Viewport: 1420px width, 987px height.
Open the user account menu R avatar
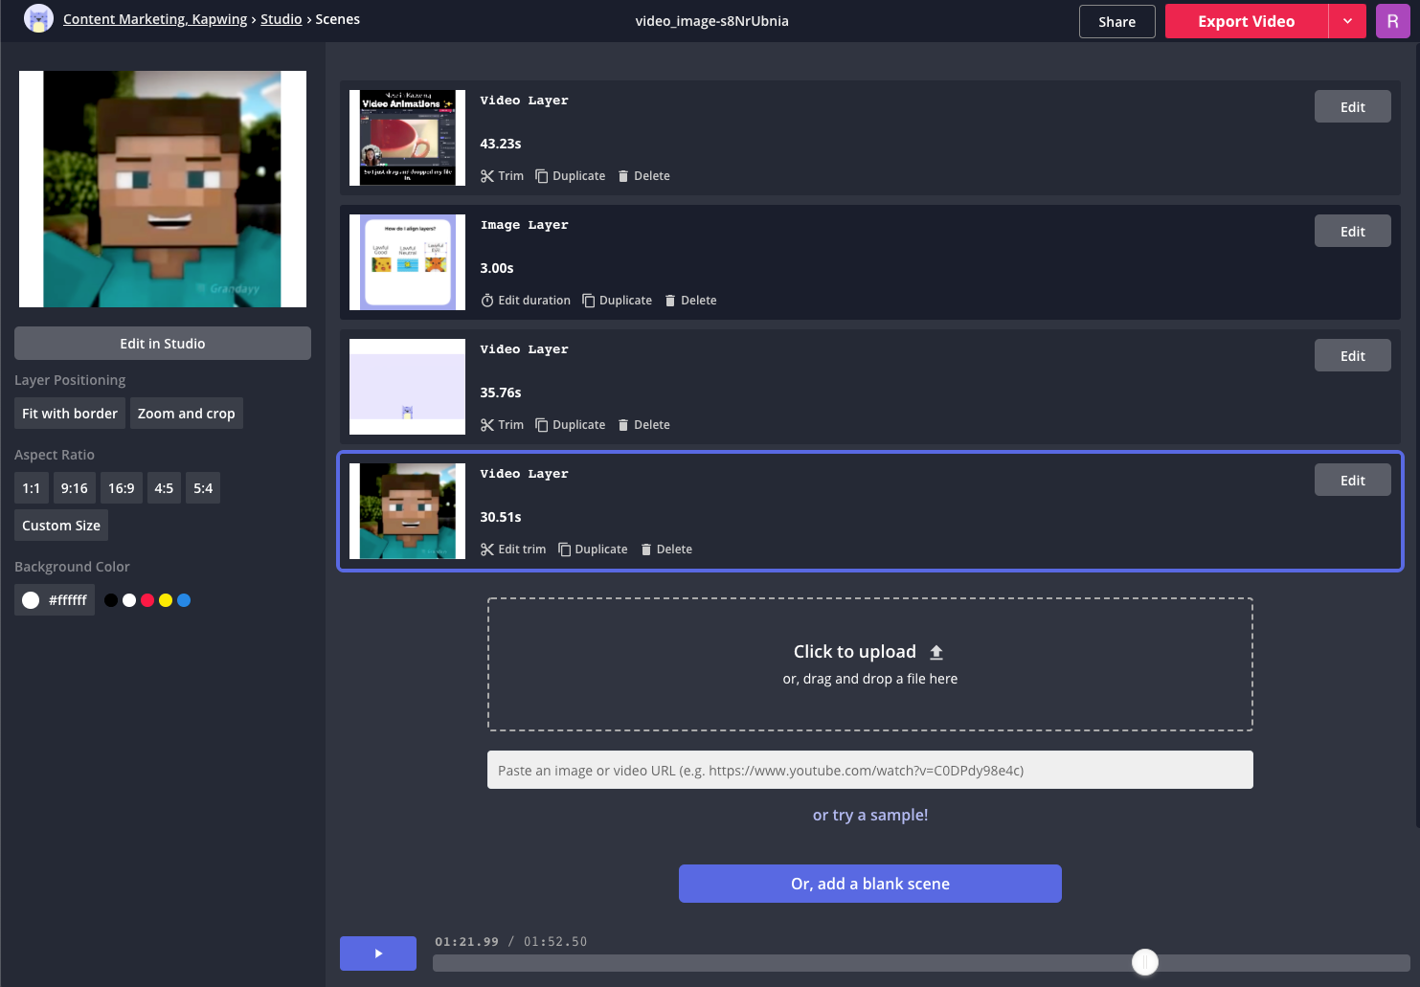(1392, 21)
